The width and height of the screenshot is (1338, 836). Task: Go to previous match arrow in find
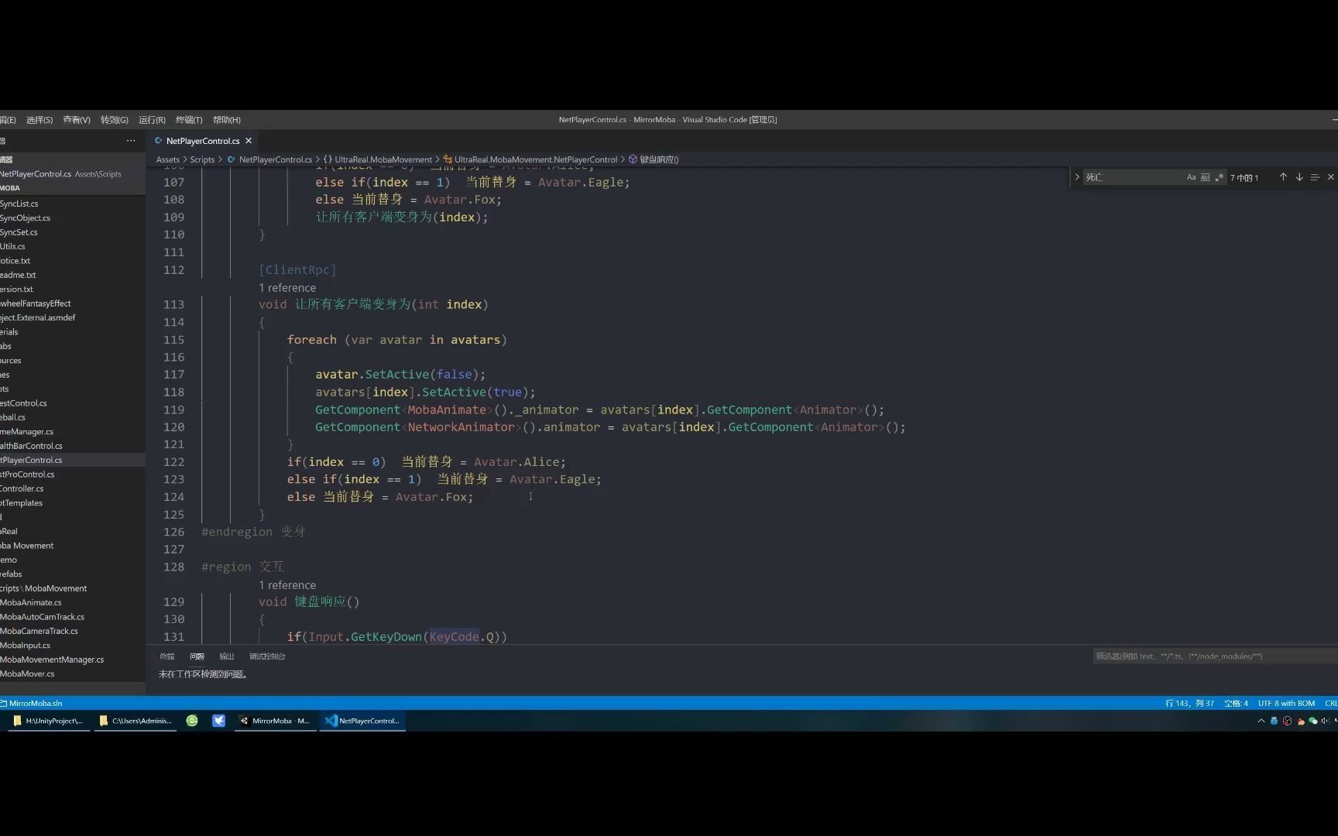(1283, 177)
